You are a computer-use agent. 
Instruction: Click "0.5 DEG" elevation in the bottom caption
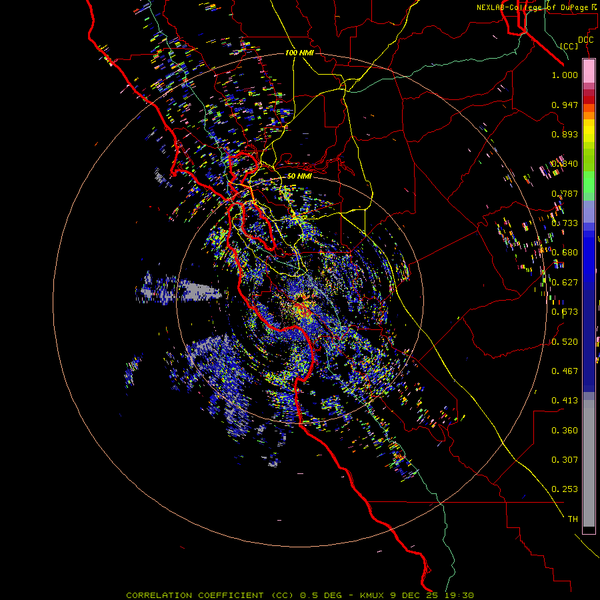(x=321, y=595)
